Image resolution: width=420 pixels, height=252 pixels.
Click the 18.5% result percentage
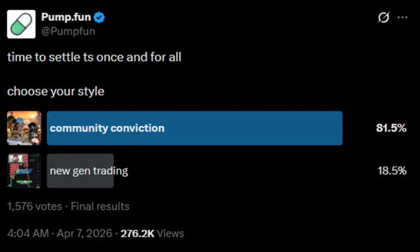point(392,171)
